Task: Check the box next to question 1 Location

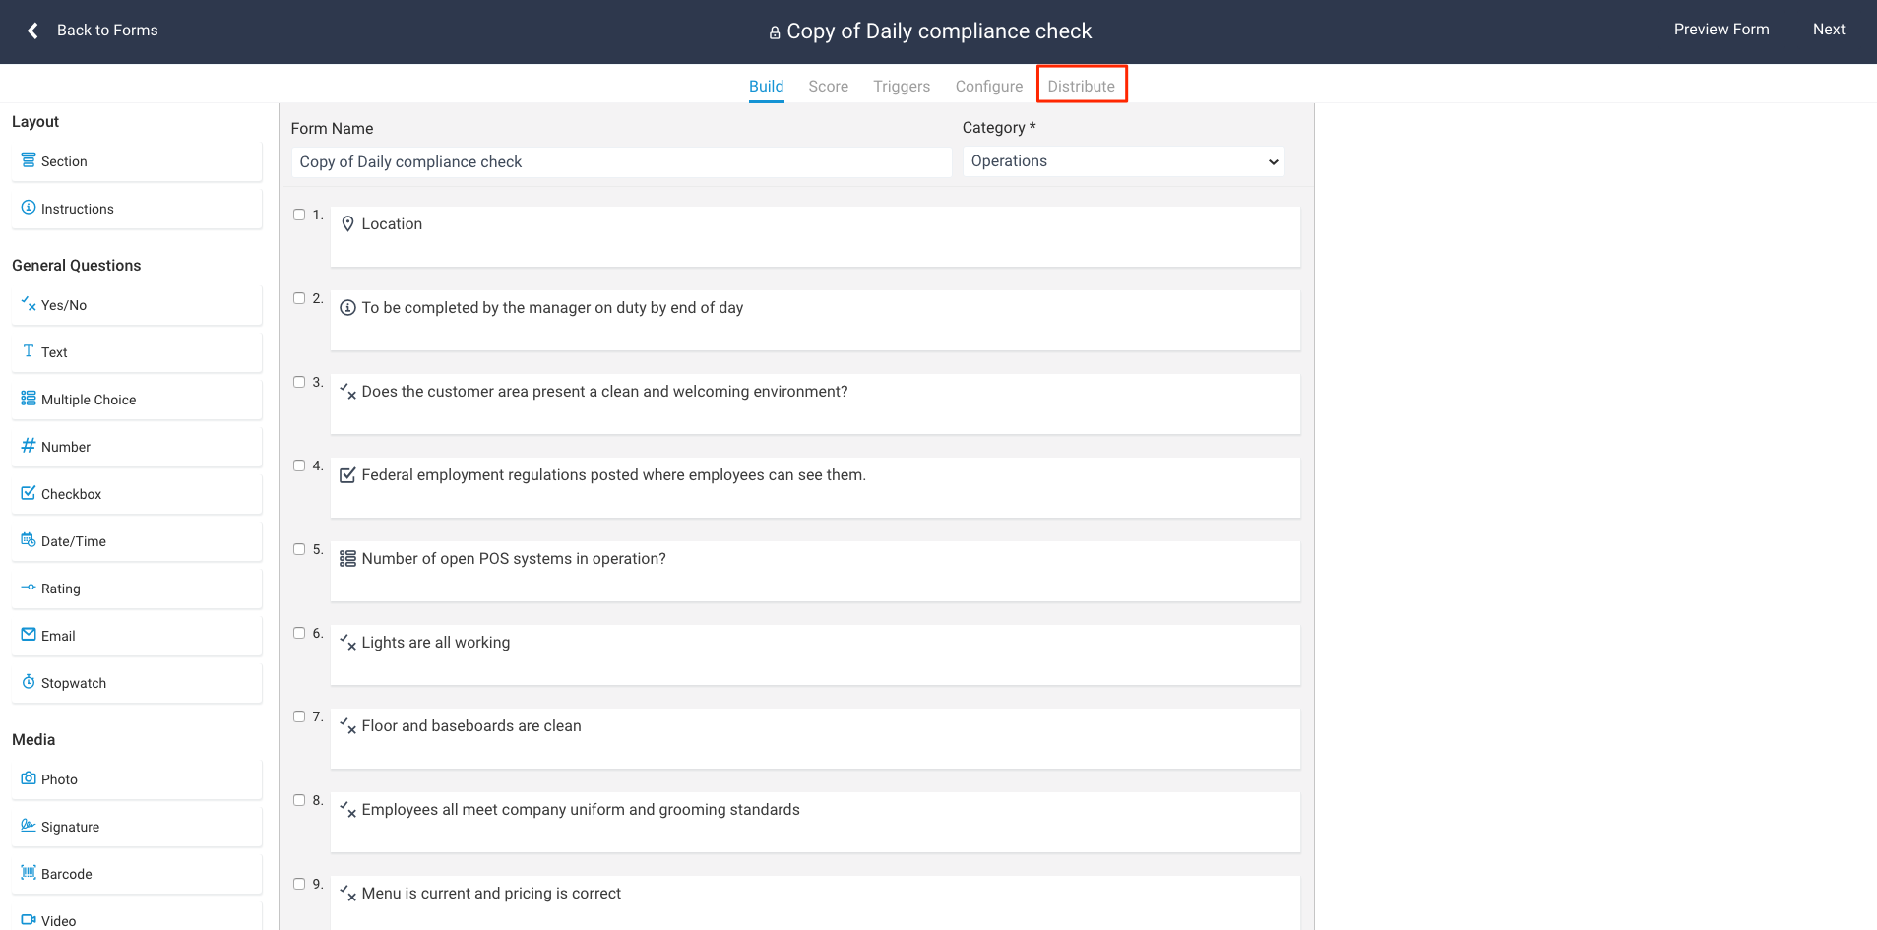Action: click(299, 214)
